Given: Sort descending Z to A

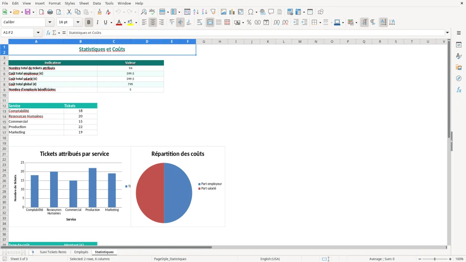Looking at the screenshot, I should tap(205, 12).
